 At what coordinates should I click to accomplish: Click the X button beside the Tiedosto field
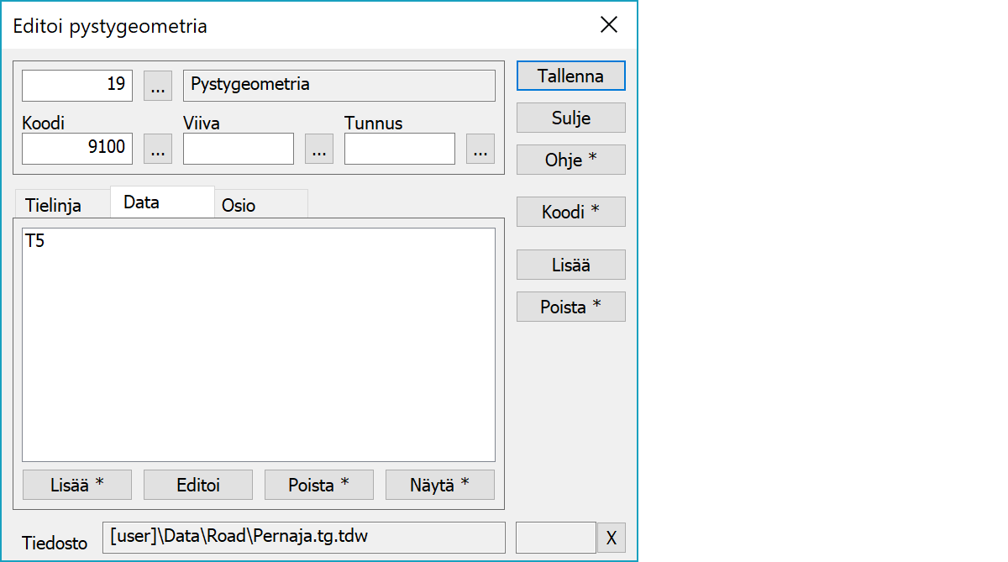[x=611, y=538]
